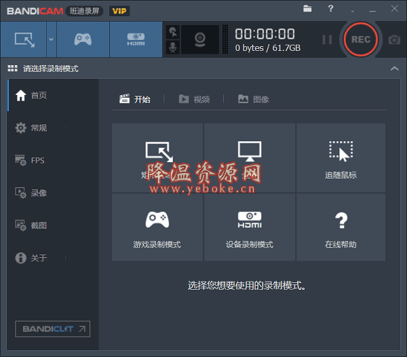Switch to the 图像 tab
The height and width of the screenshot is (357, 407).
[x=254, y=99]
